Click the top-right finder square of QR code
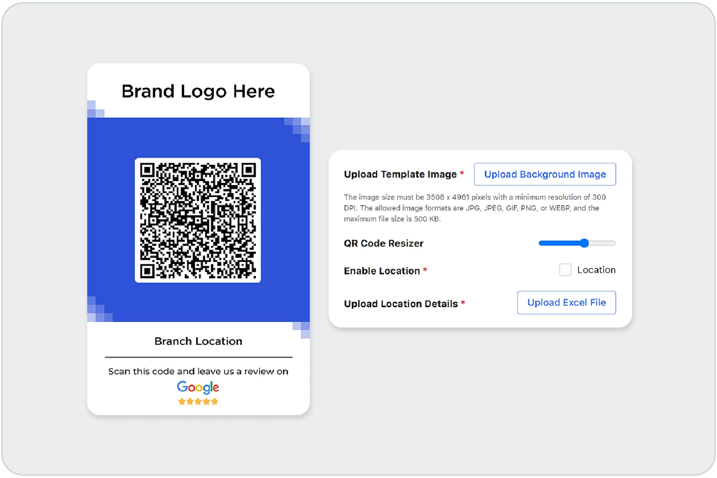717x478 pixels. 248,170
